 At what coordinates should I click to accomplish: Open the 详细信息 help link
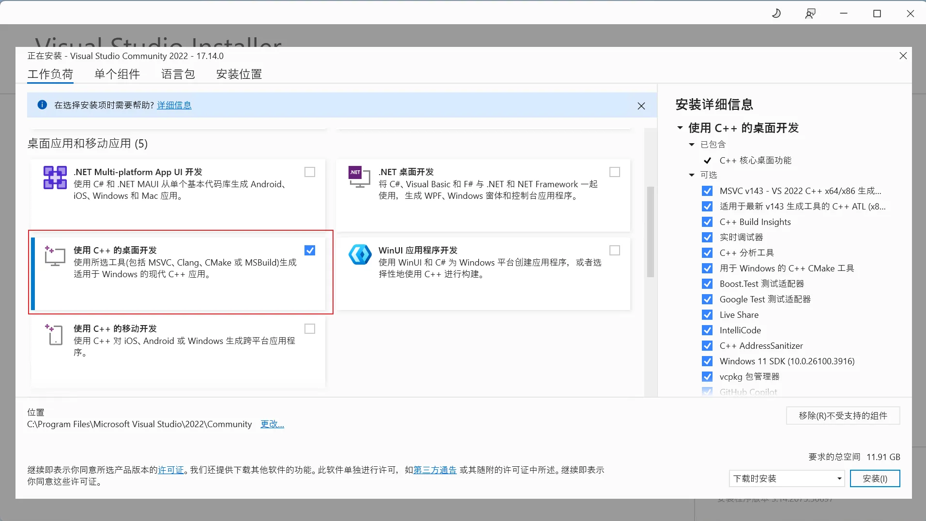(174, 105)
